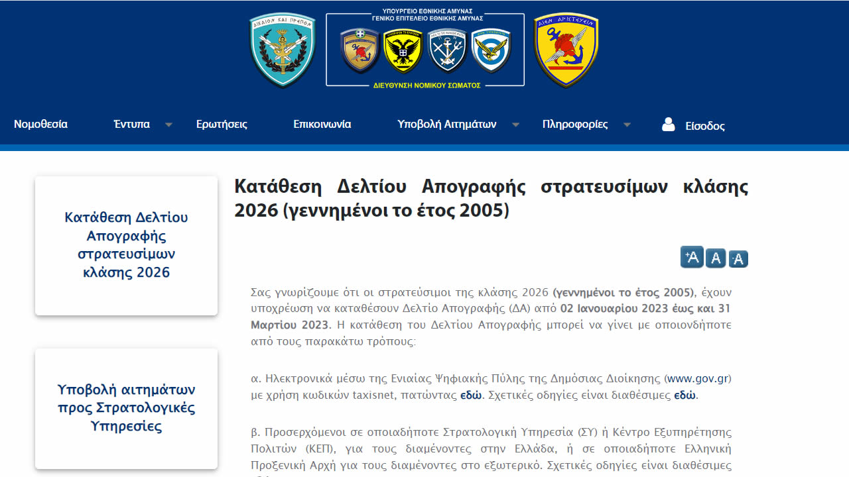Open the Νομοθεσία menu item
The width and height of the screenshot is (849, 477).
tap(40, 125)
